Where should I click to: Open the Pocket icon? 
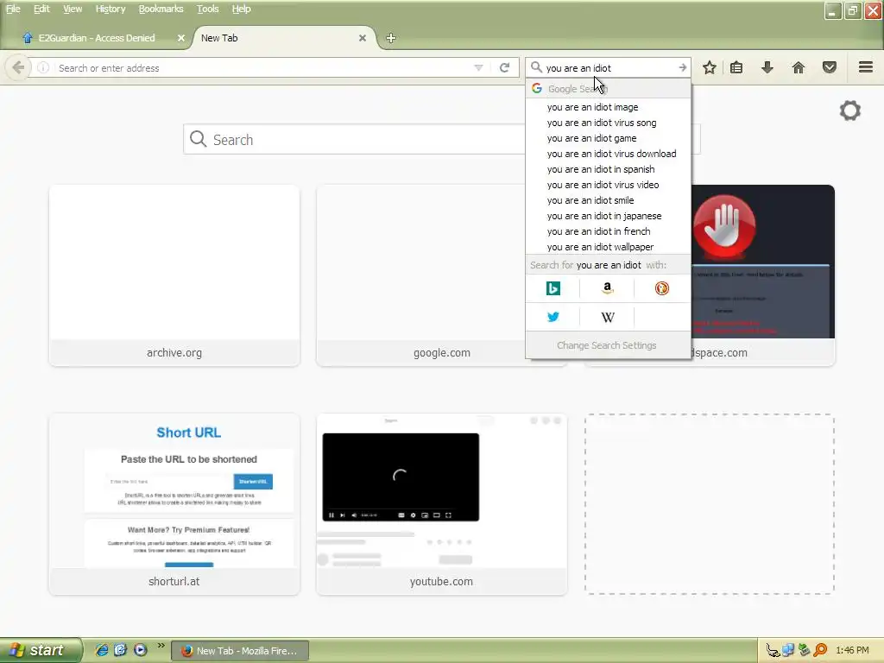pyautogui.click(x=830, y=67)
